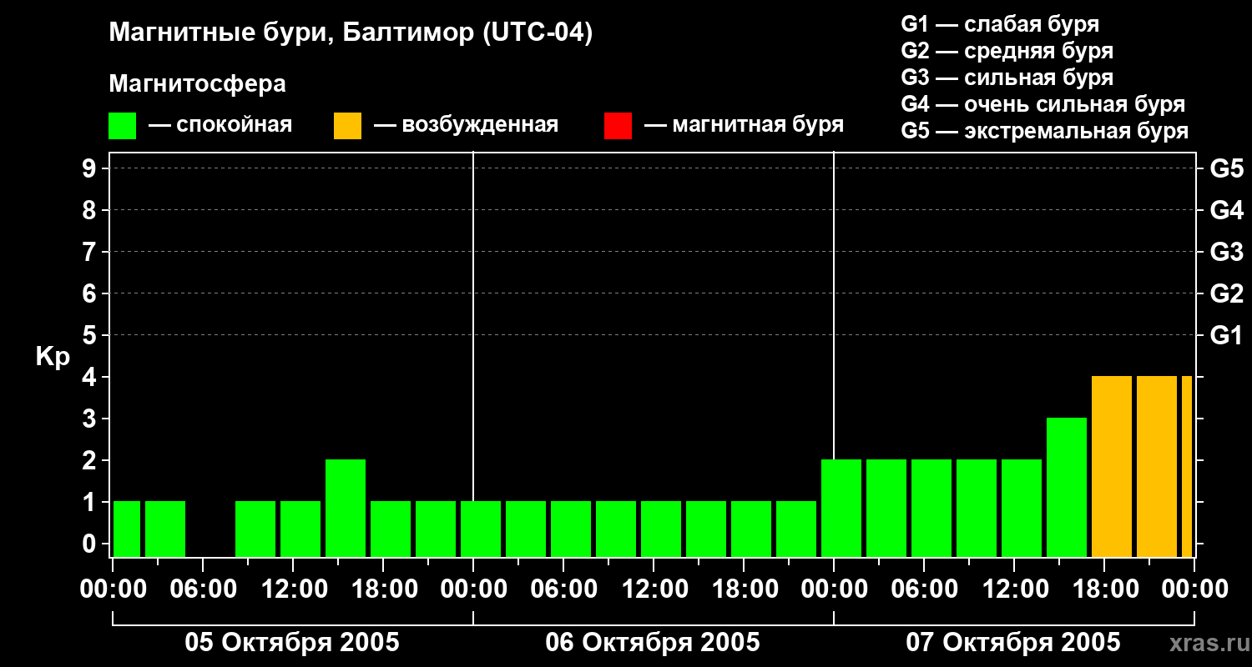1252x667 pixels.
Task: Click the Kp axis value 7
Action: pyautogui.click(x=91, y=252)
